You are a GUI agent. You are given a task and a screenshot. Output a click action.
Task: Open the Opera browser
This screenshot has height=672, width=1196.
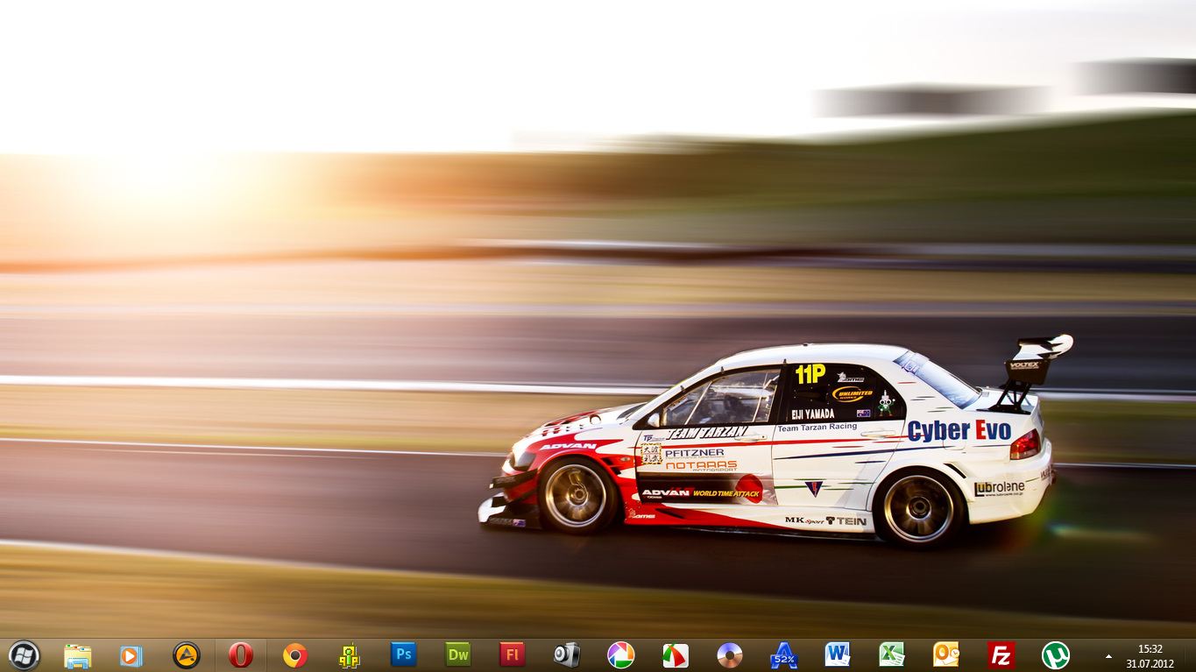coord(241,655)
